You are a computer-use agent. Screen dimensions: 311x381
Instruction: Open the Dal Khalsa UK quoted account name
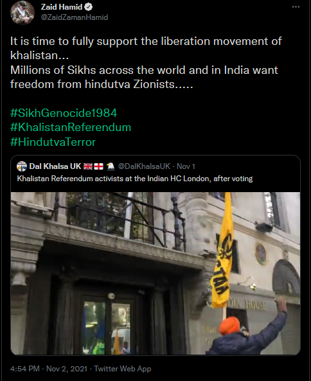55,166
